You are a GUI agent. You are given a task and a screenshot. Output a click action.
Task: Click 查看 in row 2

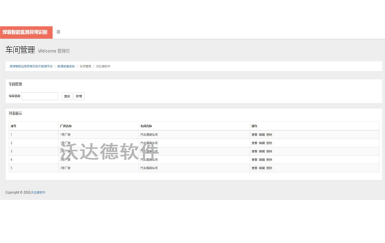click(255, 143)
